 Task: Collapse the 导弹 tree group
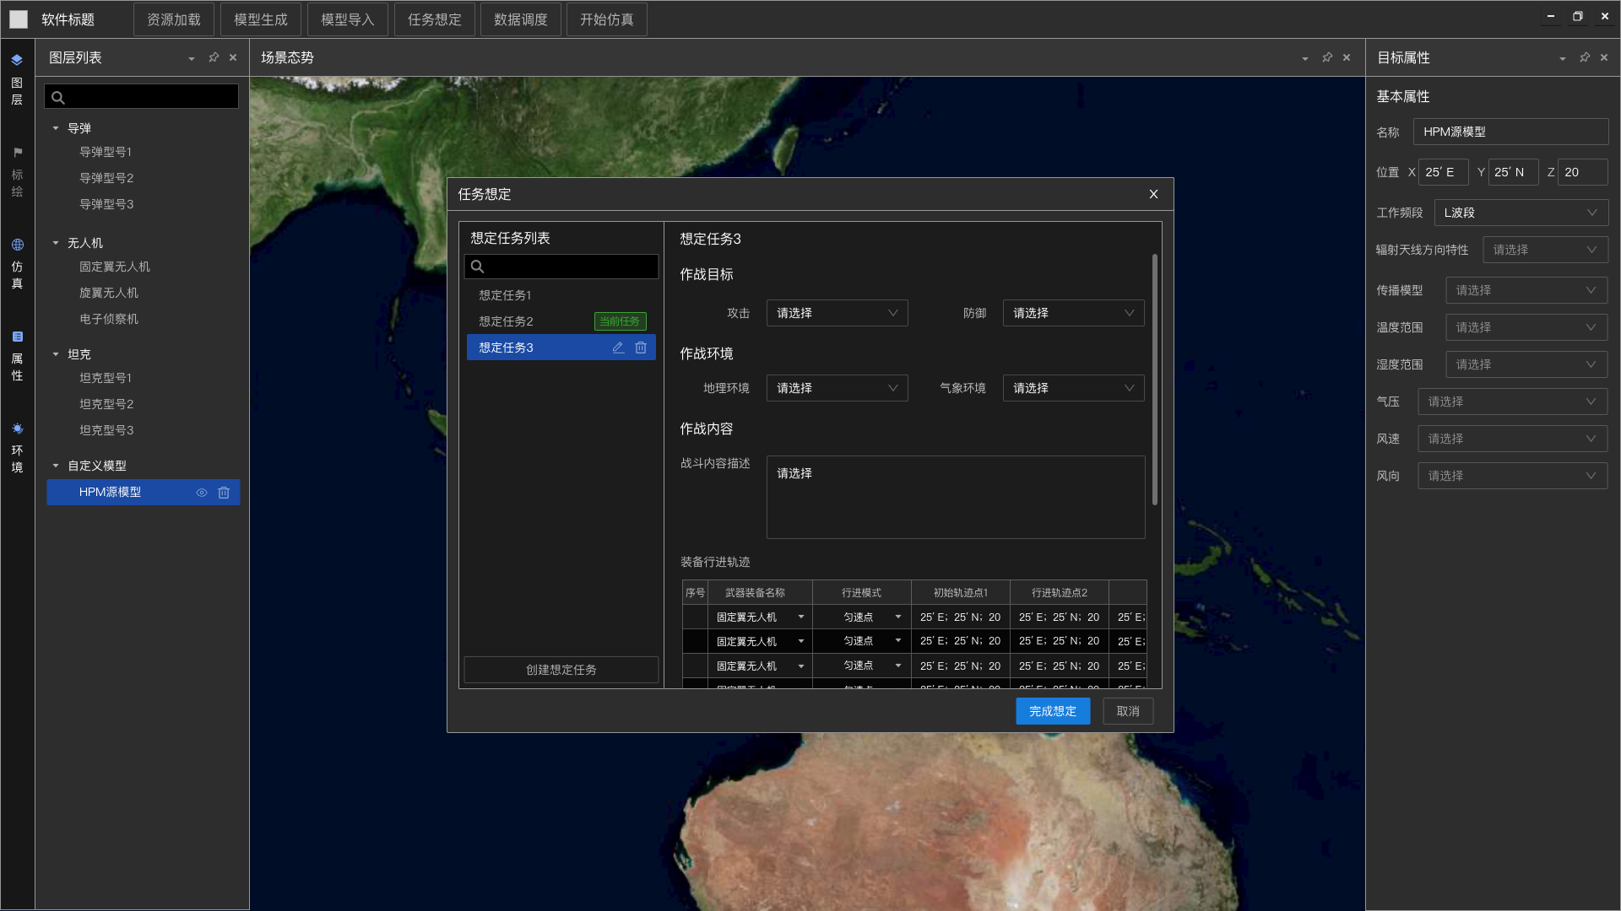[x=56, y=128]
